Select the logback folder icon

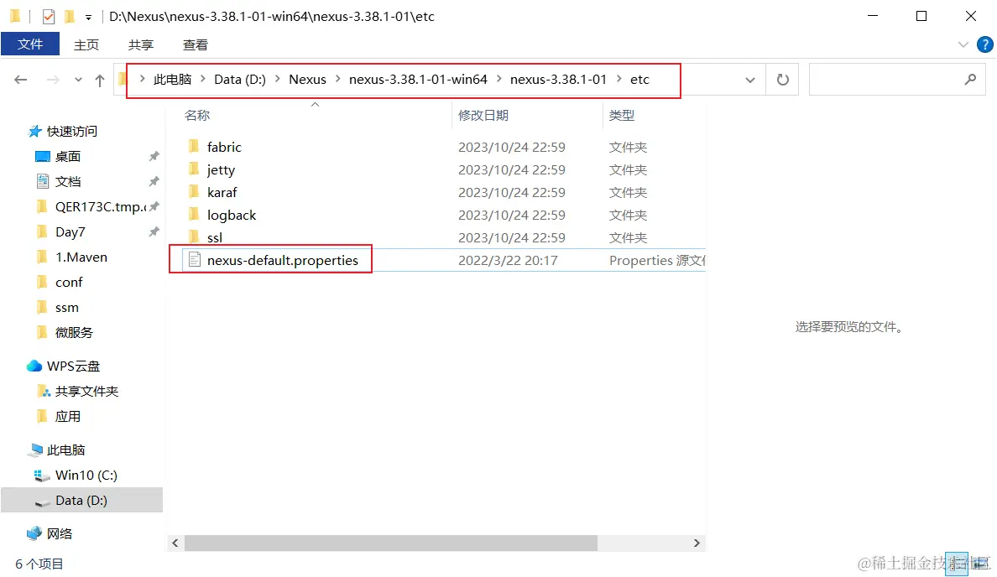[194, 215]
